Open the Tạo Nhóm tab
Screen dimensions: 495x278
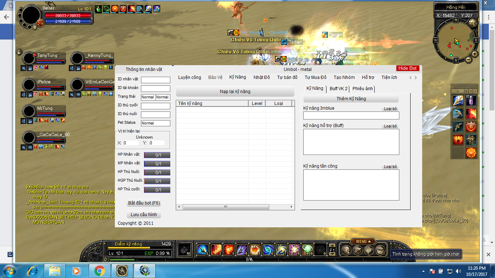[x=344, y=77]
